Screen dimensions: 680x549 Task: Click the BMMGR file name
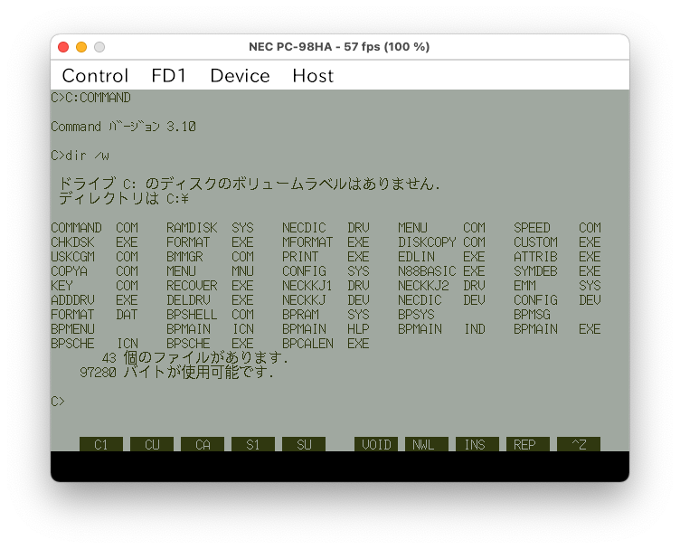(184, 257)
